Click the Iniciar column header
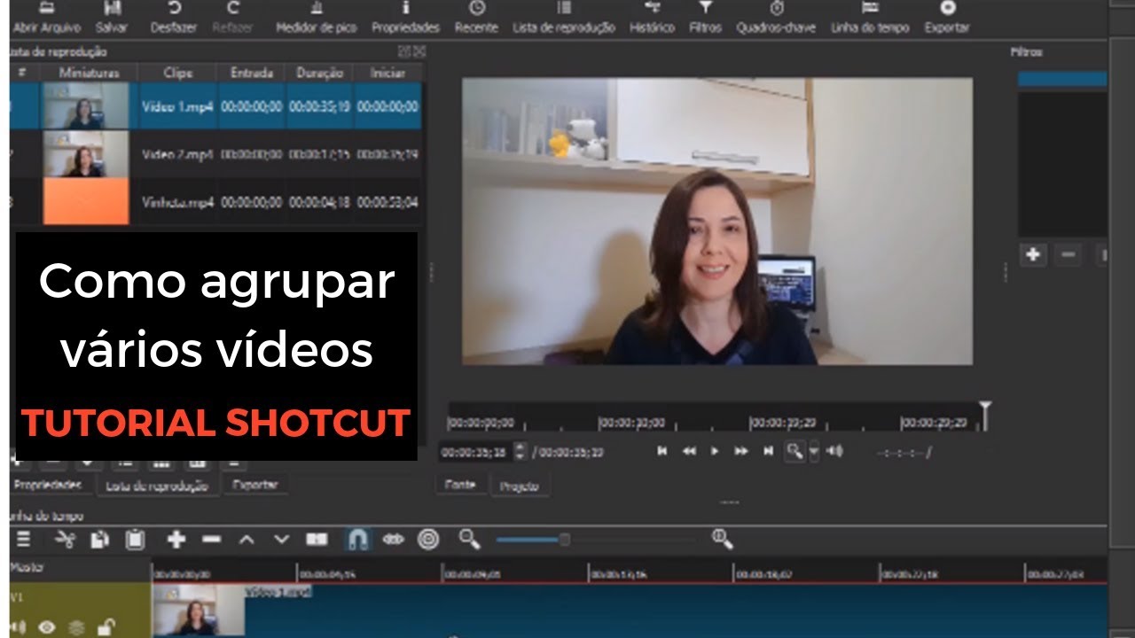 coord(387,73)
